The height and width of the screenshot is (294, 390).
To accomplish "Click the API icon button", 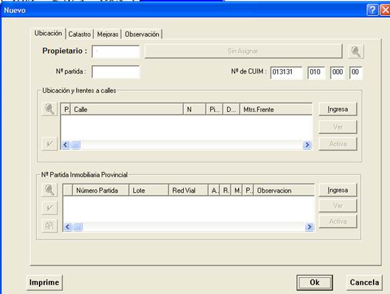I will click(x=49, y=226).
